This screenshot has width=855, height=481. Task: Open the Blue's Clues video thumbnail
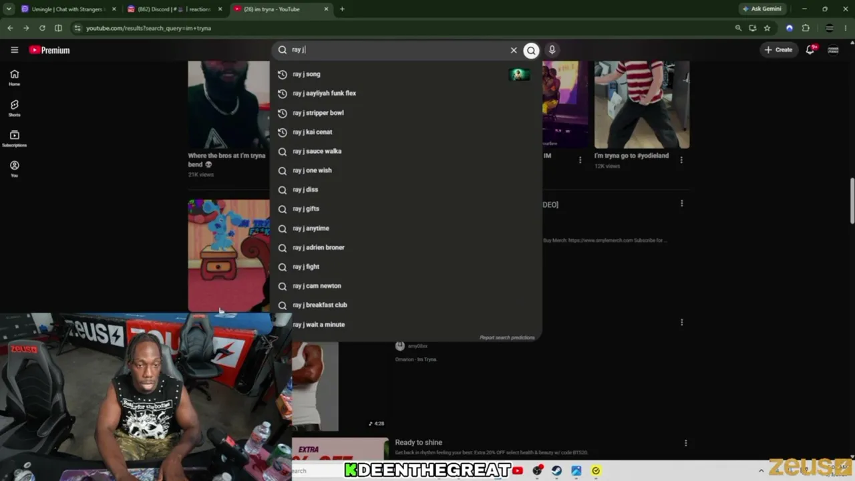tap(228, 256)
